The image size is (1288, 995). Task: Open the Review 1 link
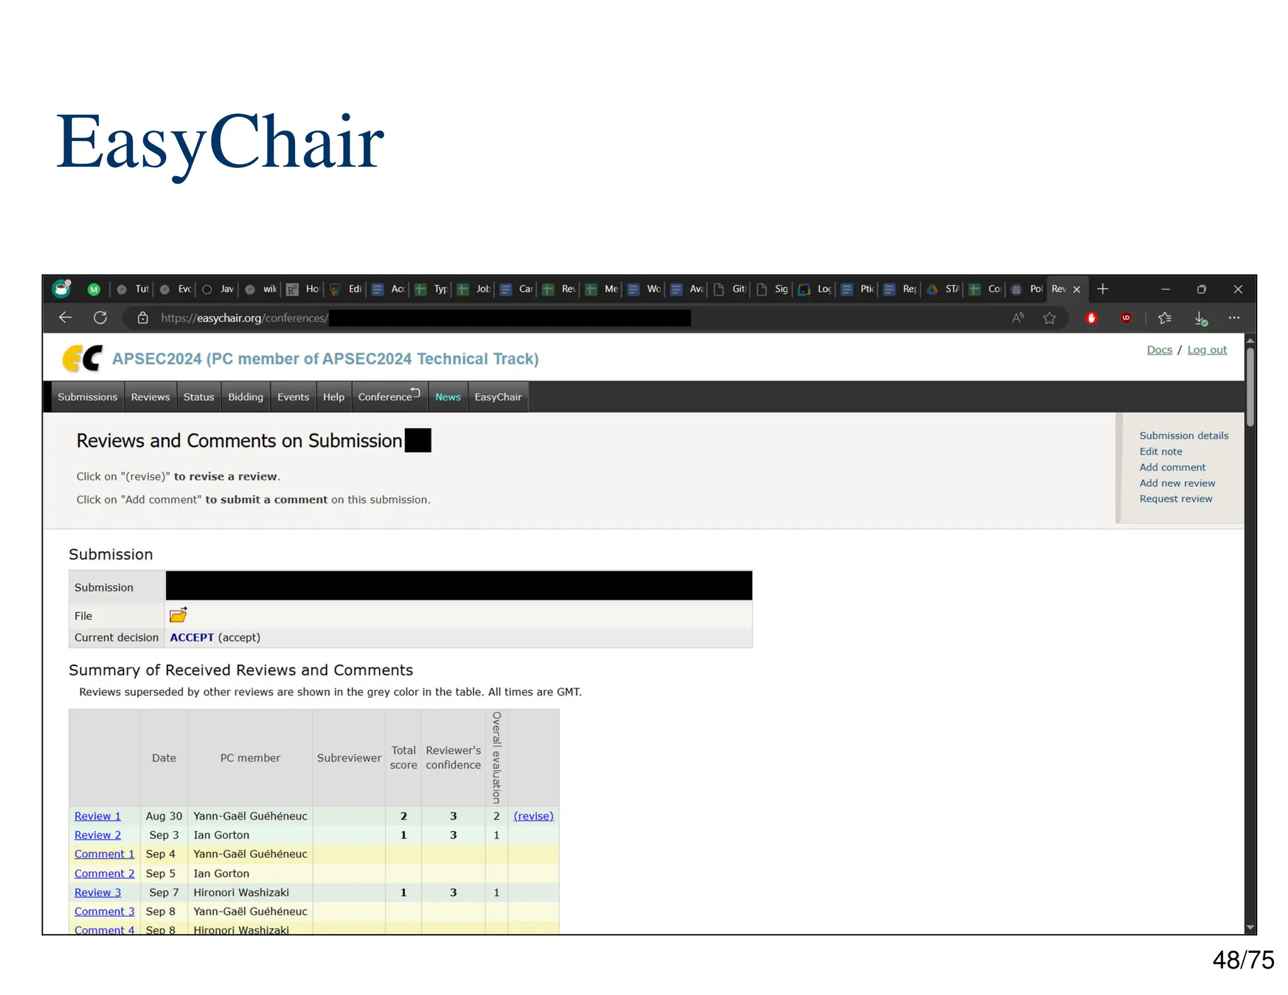(97, 816)
